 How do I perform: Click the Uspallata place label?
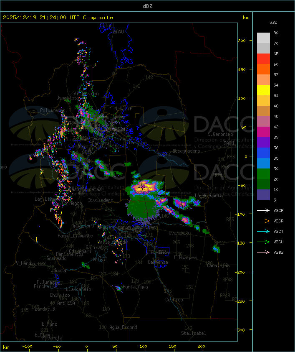(x=68, y=98)
